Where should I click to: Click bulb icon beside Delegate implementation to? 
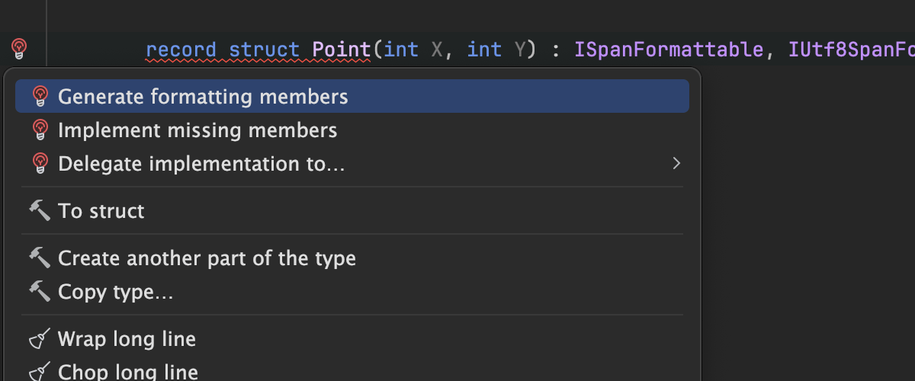[40, 164]
